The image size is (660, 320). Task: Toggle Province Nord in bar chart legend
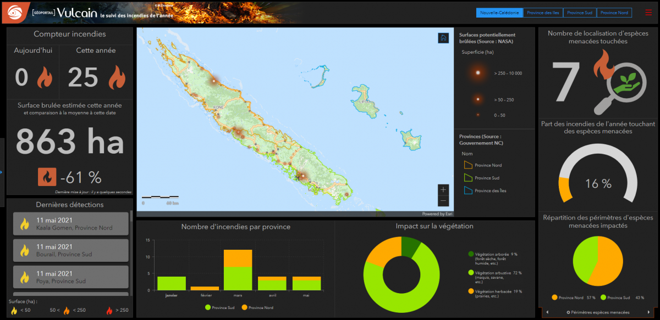257,307
